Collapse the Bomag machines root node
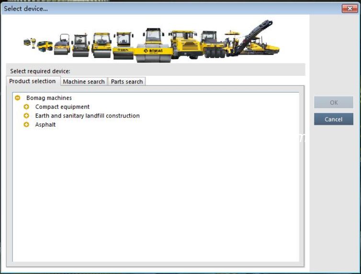 17,98
